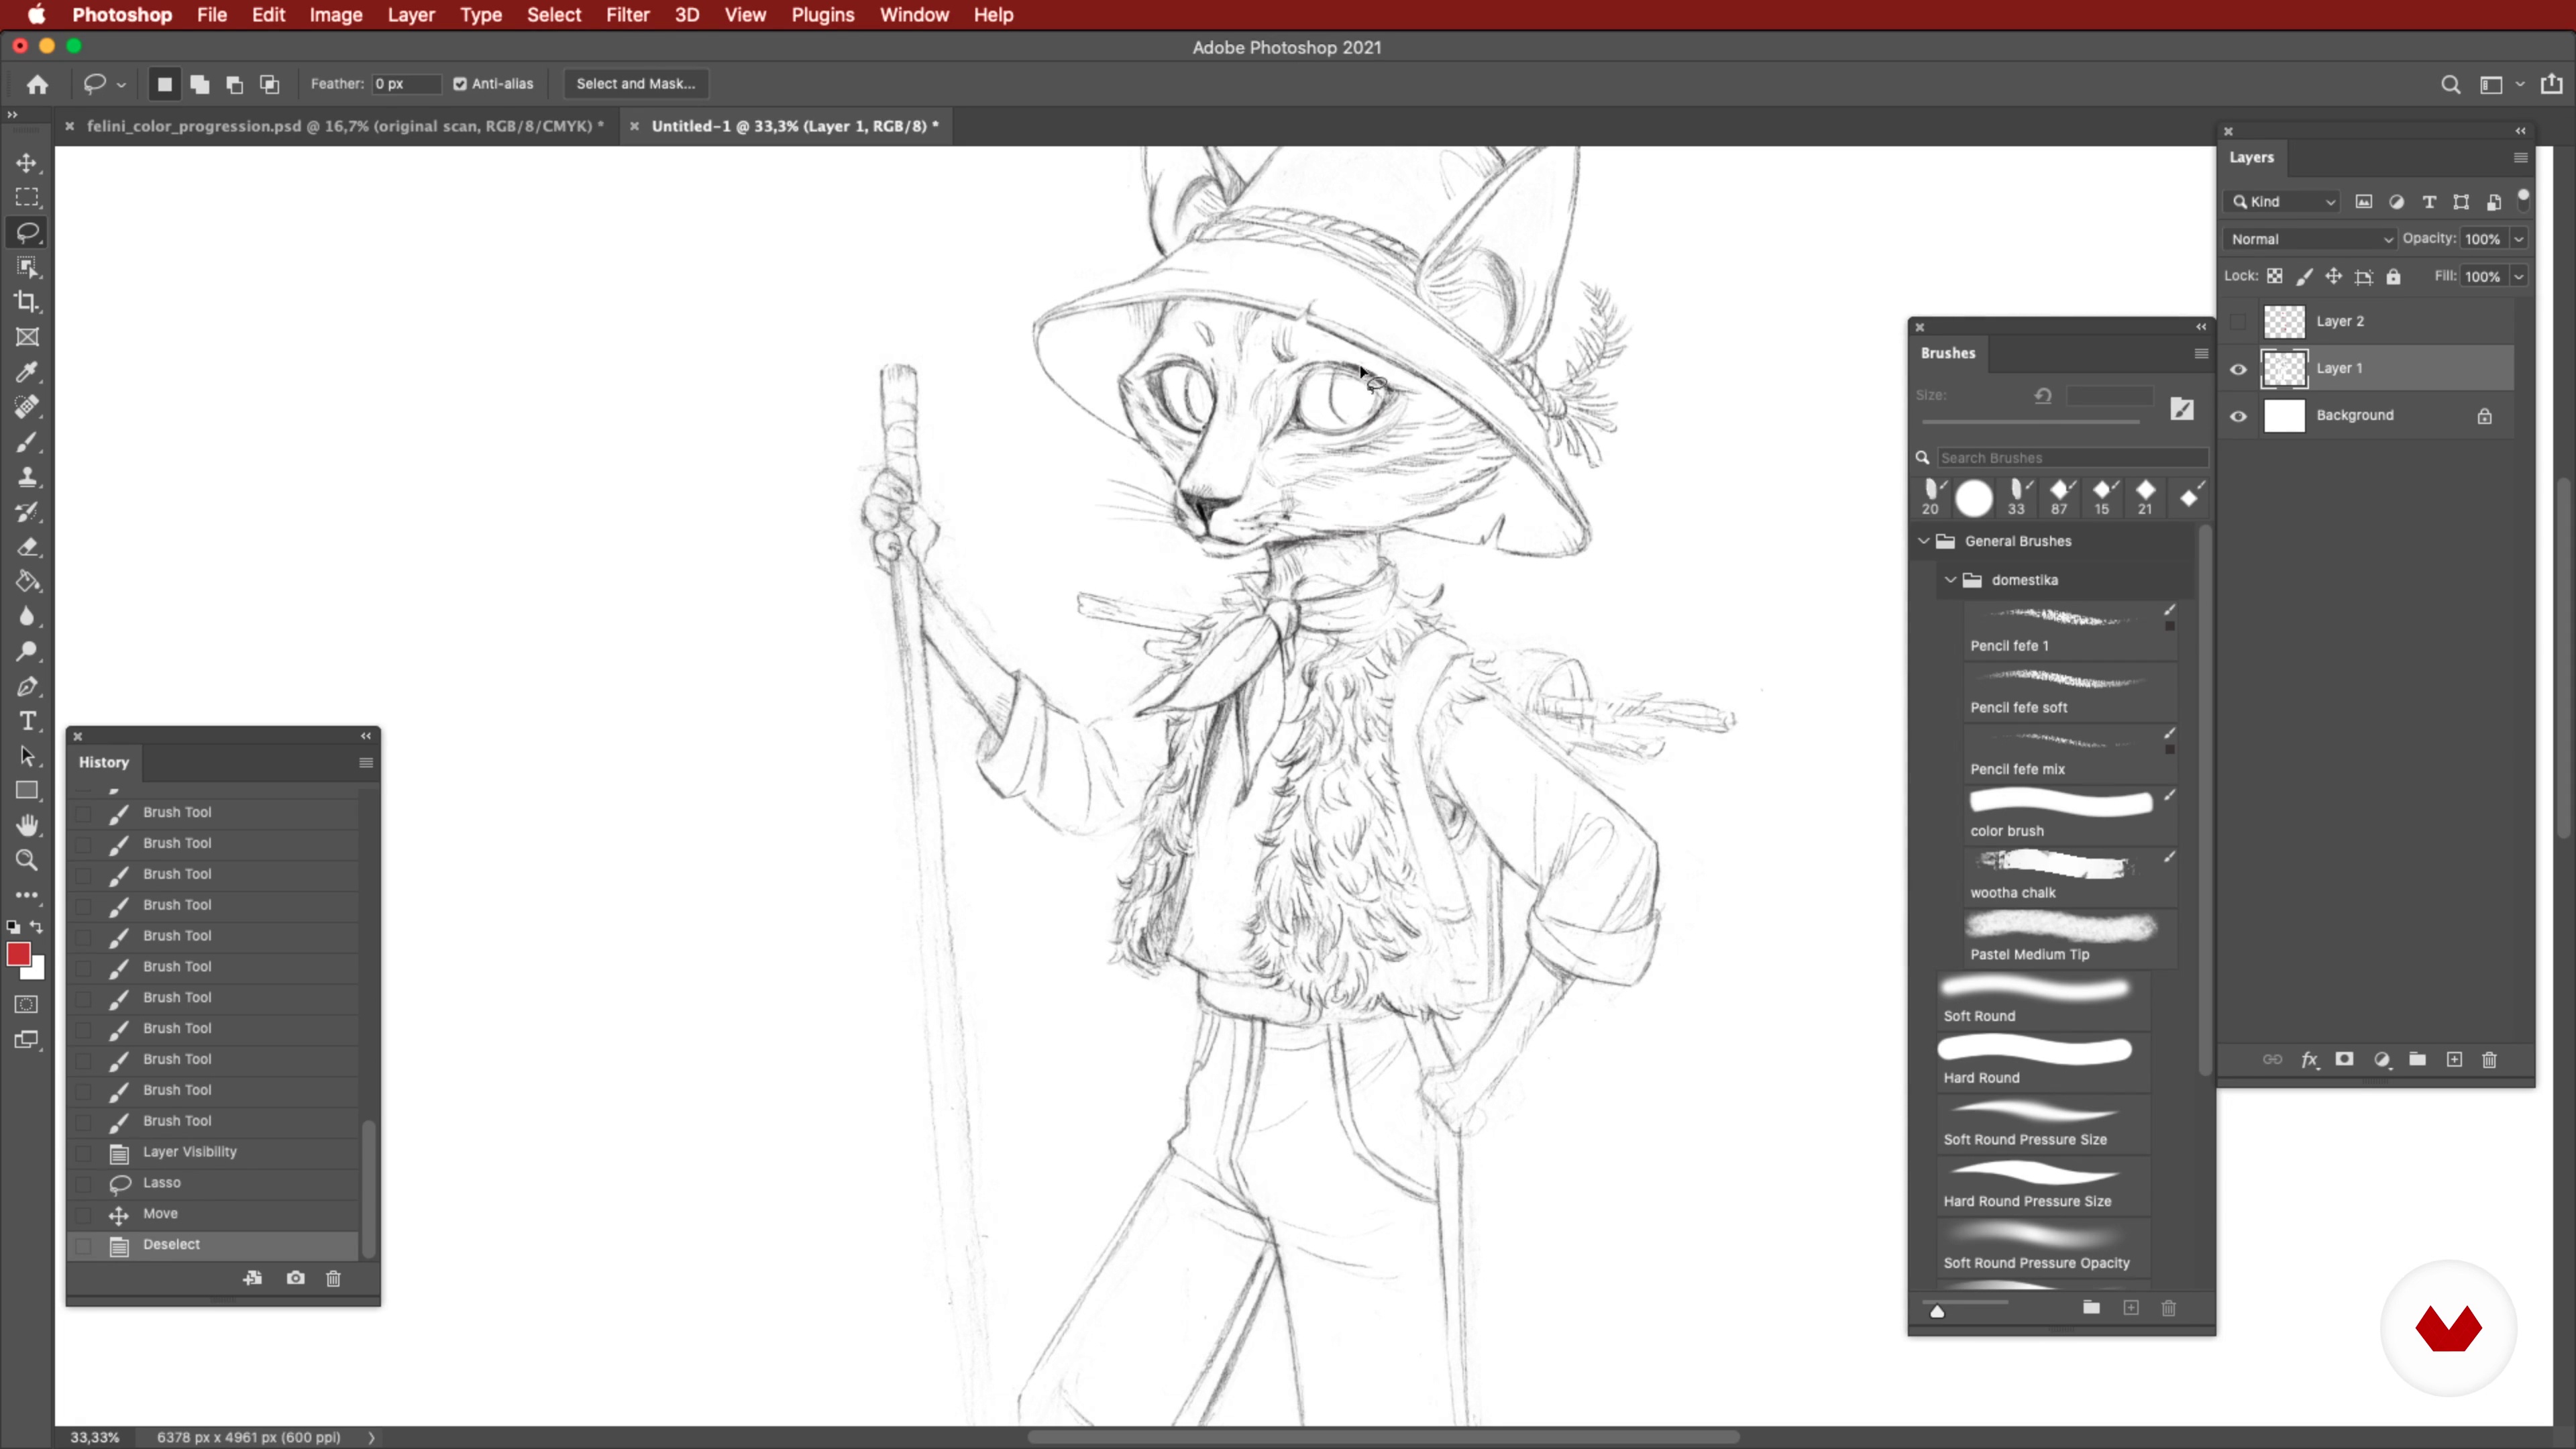Select the Pen tool

coord(27,687)
